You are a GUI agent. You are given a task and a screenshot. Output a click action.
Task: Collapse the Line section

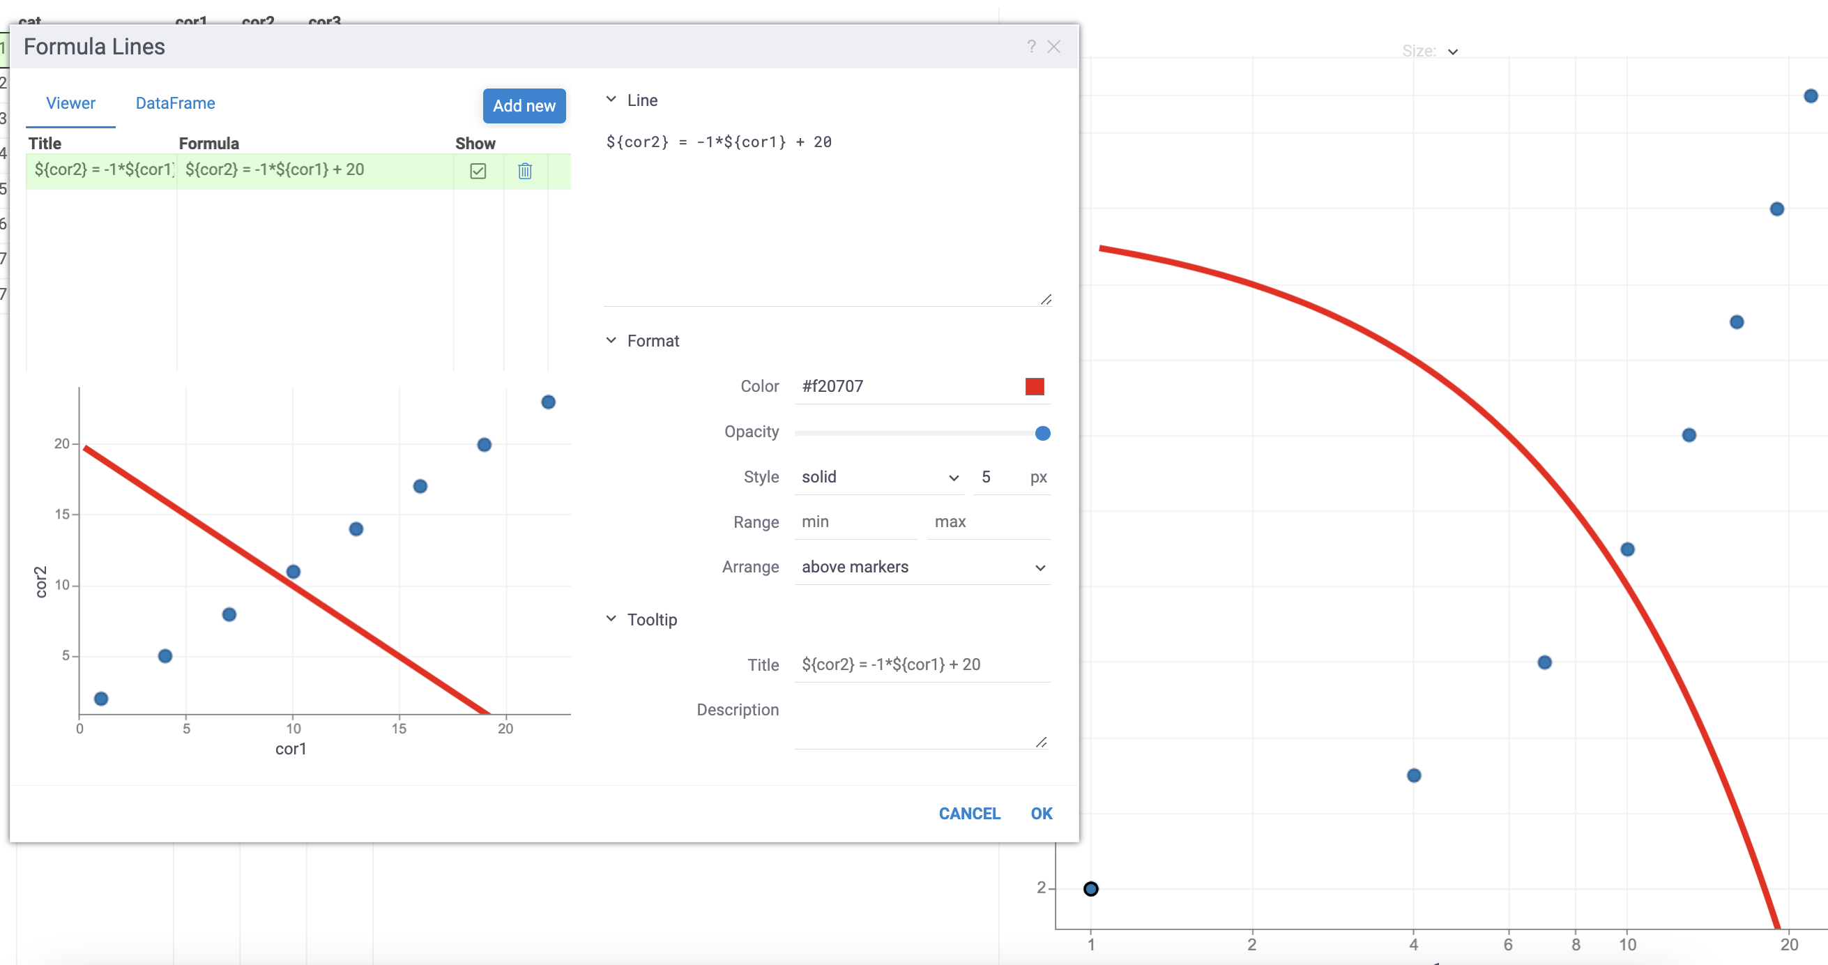pyautogui.click(x=611, y=99)
